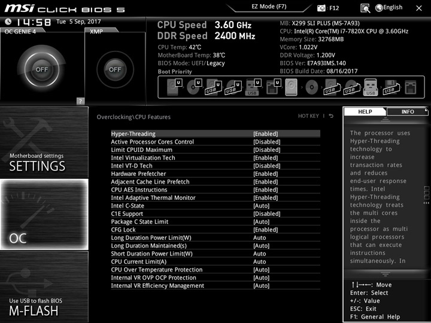Change Limit CPUID Maximum [Disabled] value
The height and width of the screenshot is (323, 431).
coord(267,150)
